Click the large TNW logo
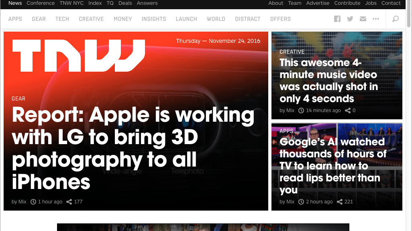The height and width of the screenshot is (231, 412). [79, 55]
